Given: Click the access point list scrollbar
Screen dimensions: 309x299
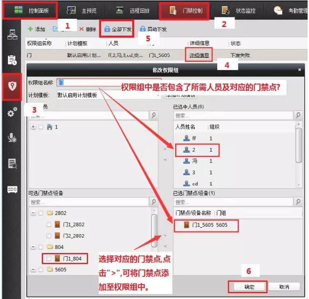Looking at the screenshot, I should click(154, 230).
